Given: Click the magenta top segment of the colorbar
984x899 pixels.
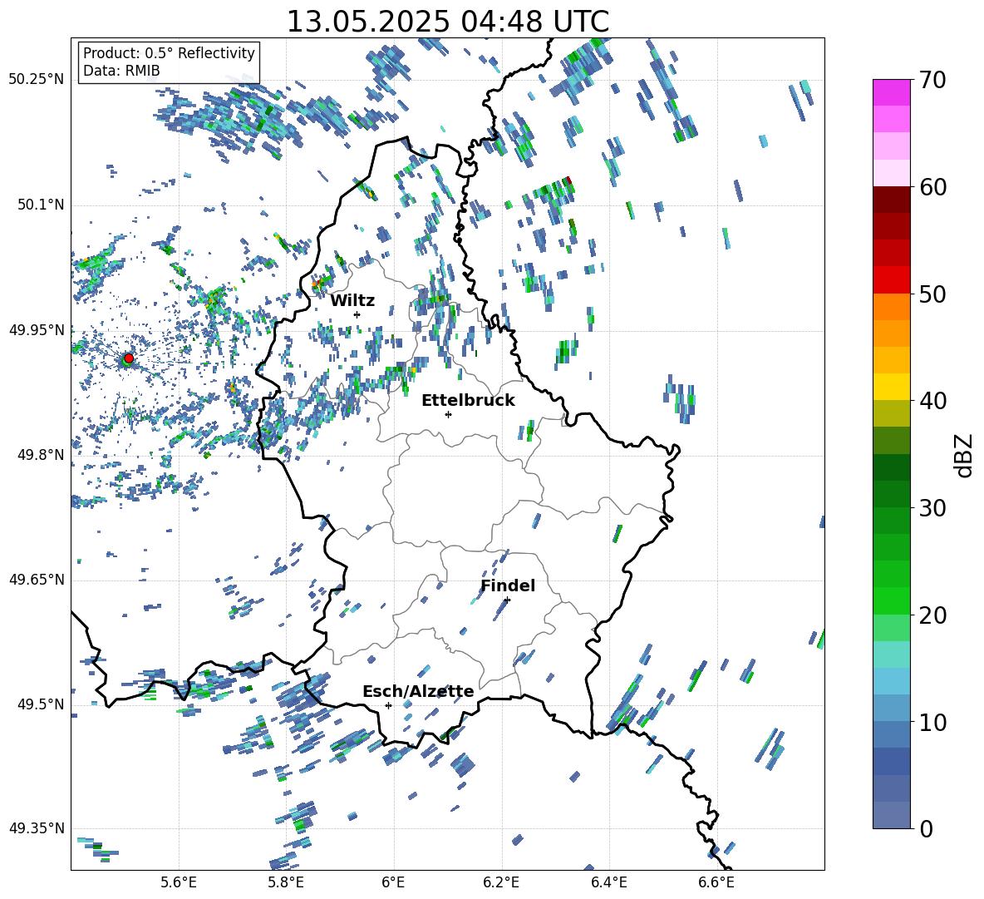Looking at the screenshot, I should 892,93.
